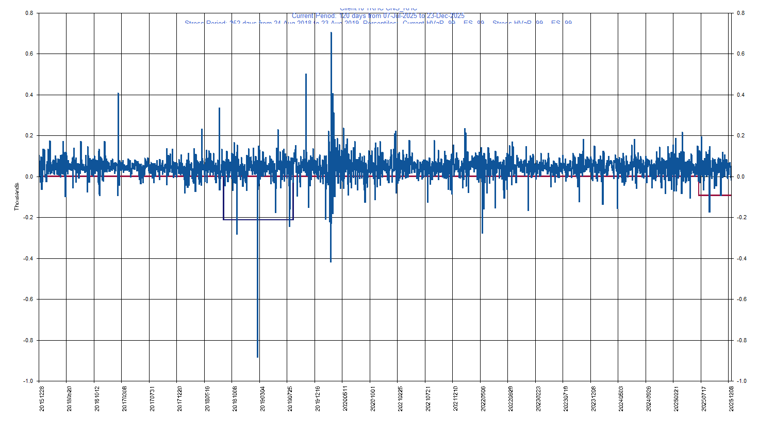This screenshot has height=422, width=758.
Task: Click the 20251208 date axis label
Action: click(731, 400)
